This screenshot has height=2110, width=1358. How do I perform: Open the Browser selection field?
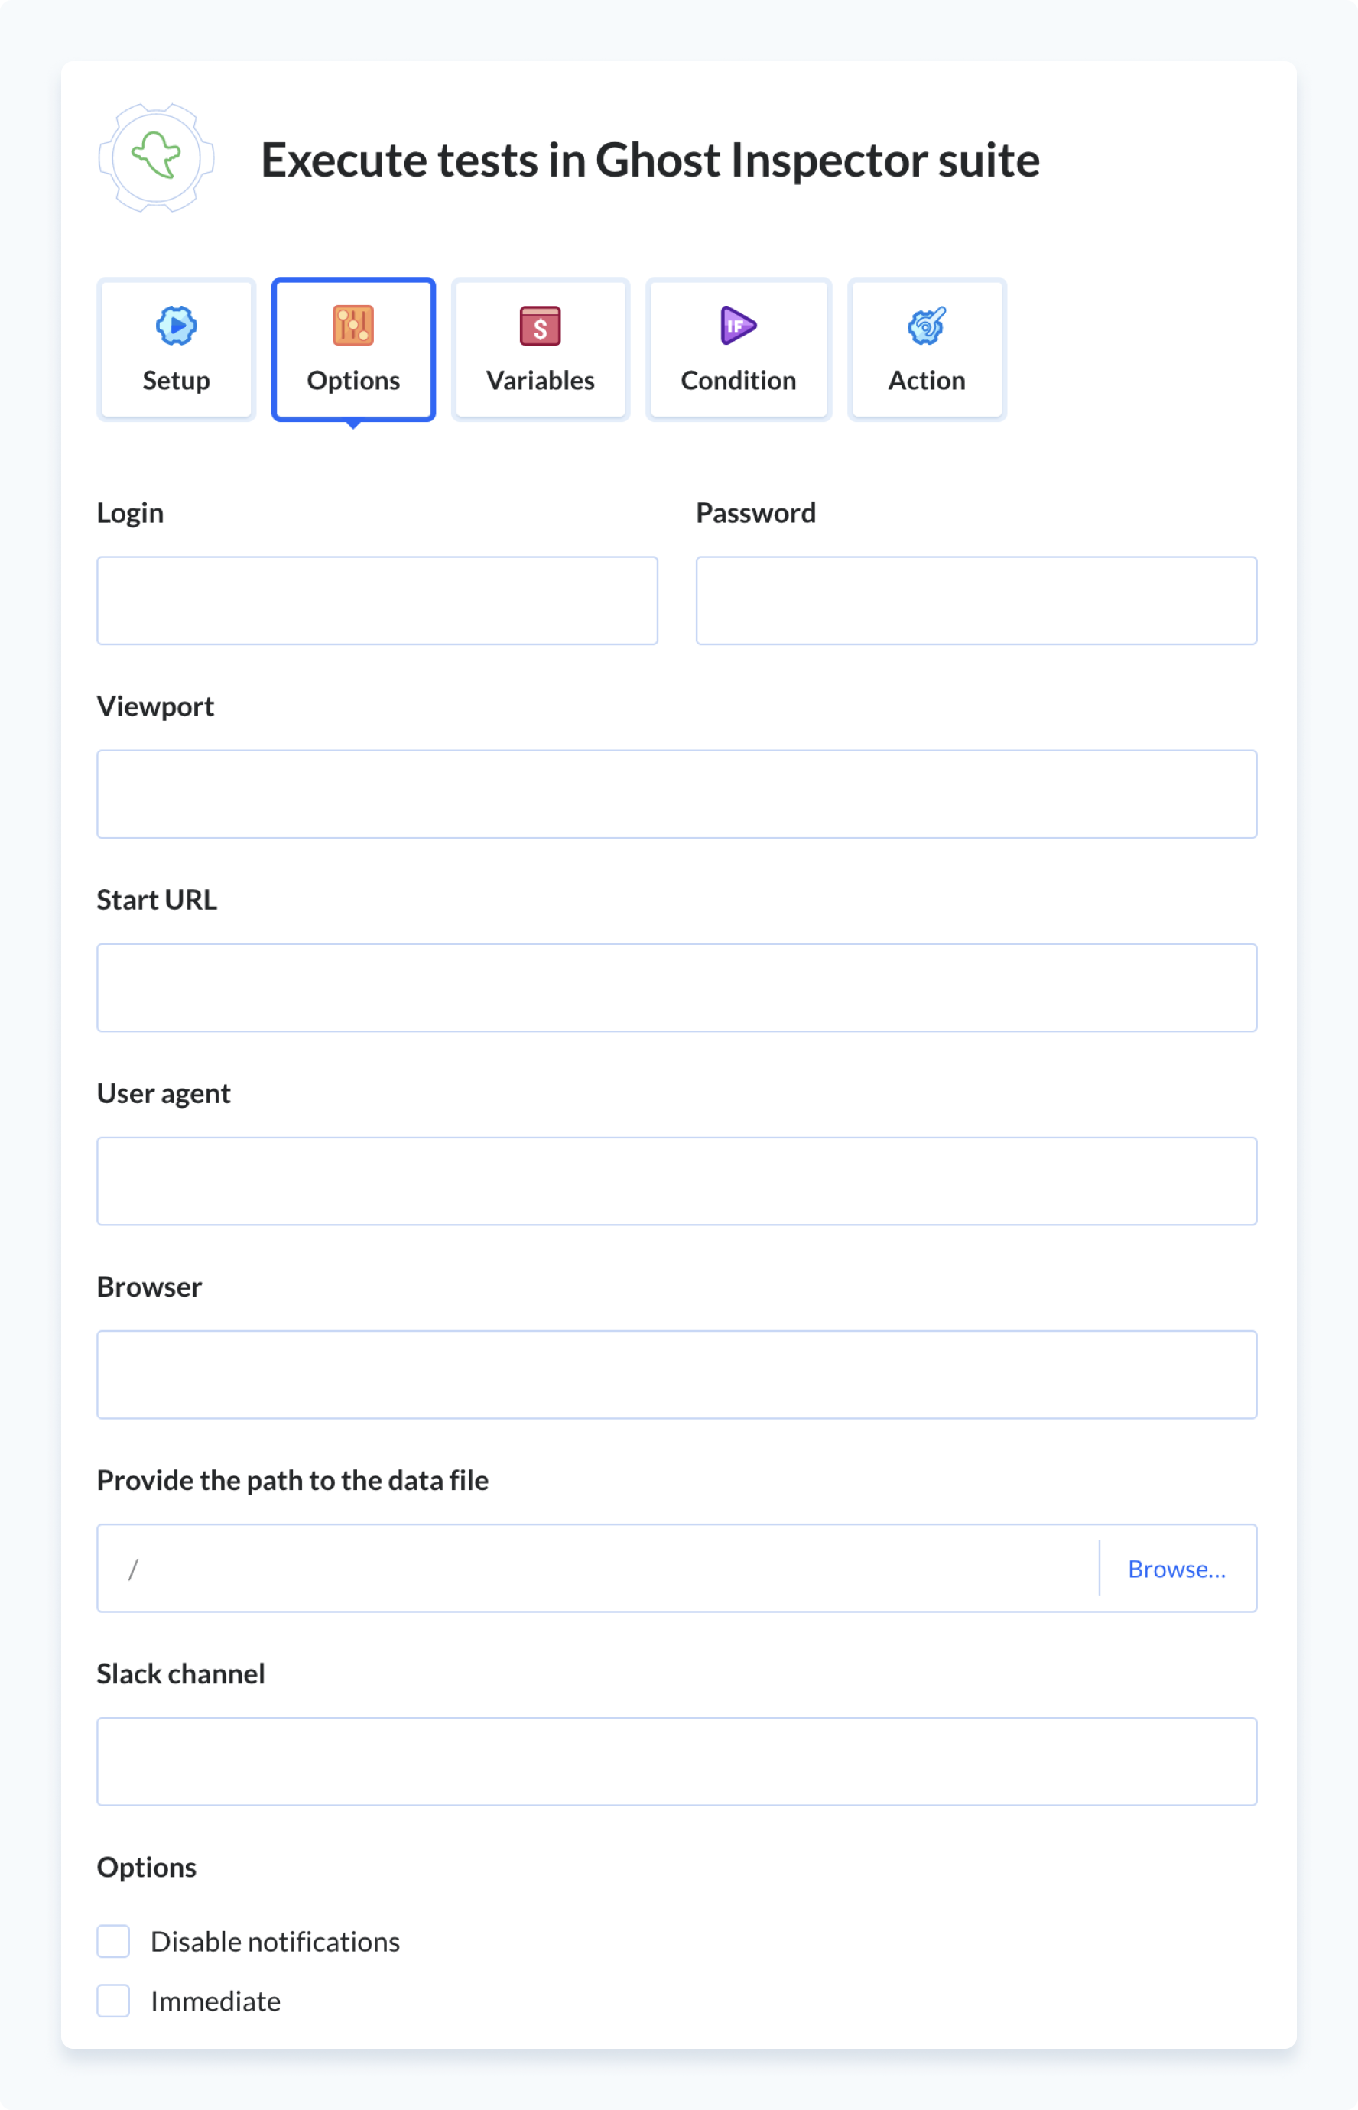pyautogui.click(x=677, y=1375)
